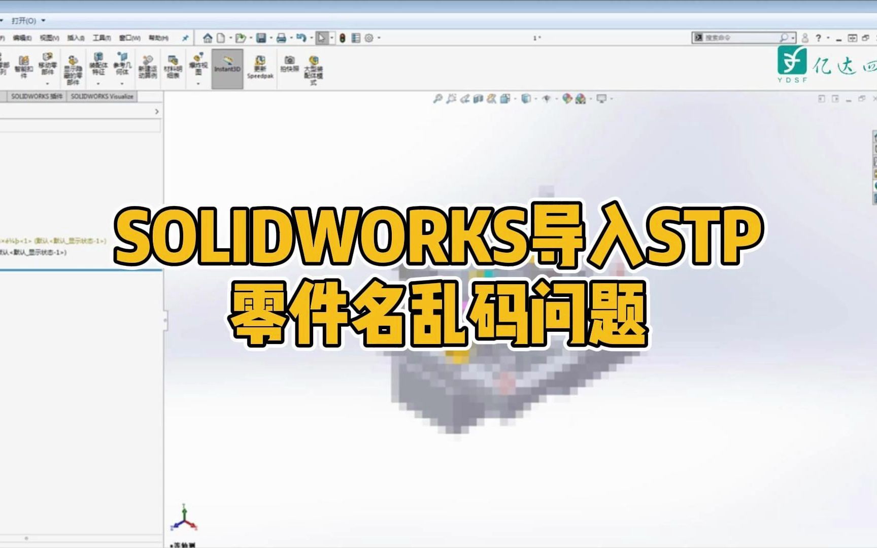Click the Print icon
The image size is (877, 548).
click(x=281, y=38)
